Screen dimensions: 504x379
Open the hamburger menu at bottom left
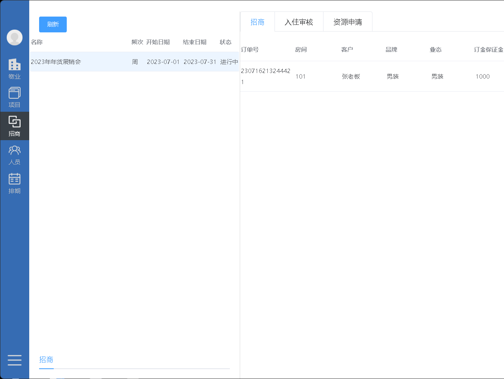[x=15, y=360]
